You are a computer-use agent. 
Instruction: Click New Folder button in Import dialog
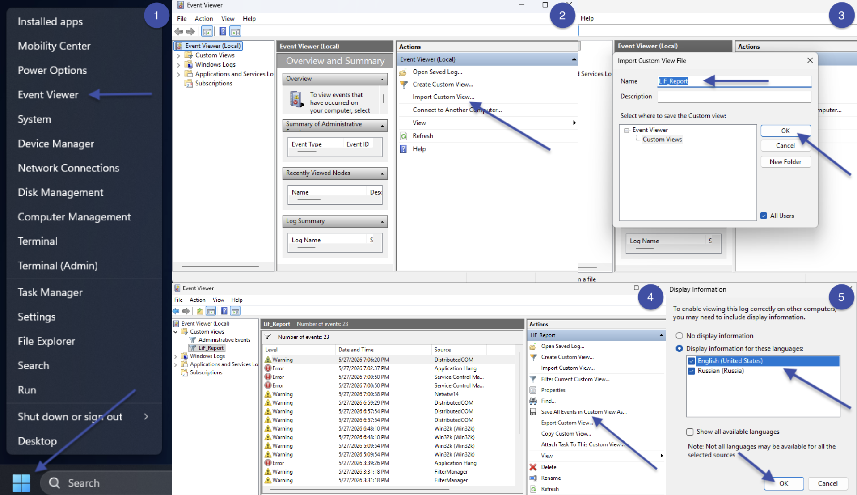coord(785,162)
